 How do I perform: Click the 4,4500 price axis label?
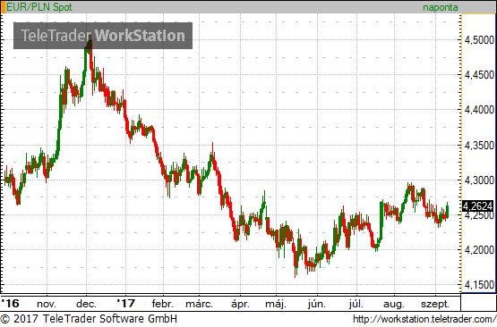(478, 75)
